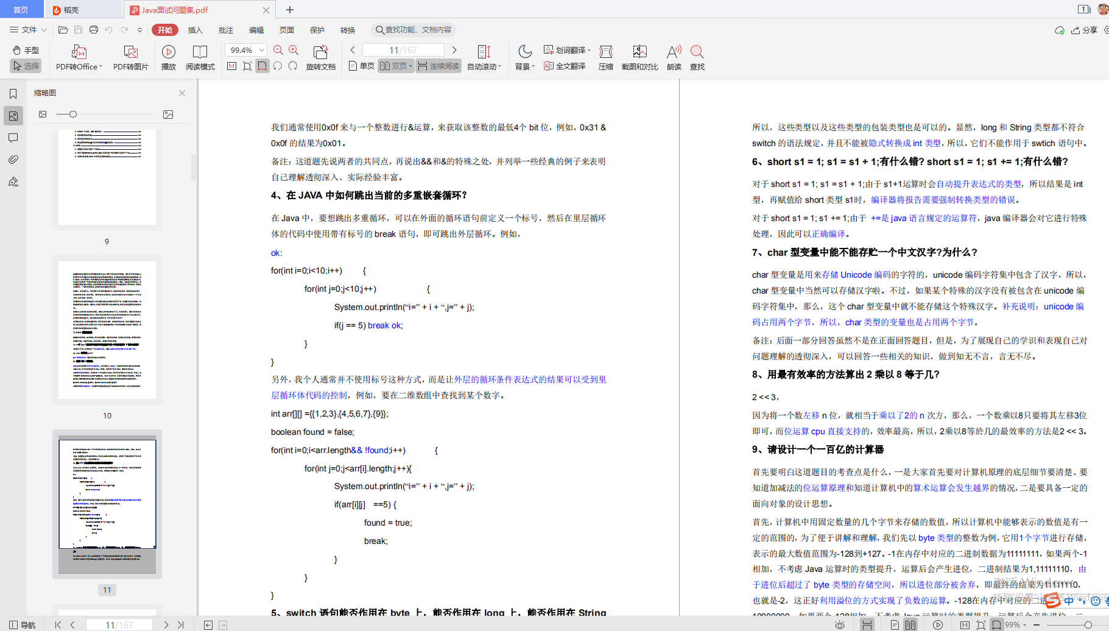Image resolution: width=1109 pixels, height=631 pixels.
Task: Open attachments paperclip panel in sidebar
Action: click(13, 160)
